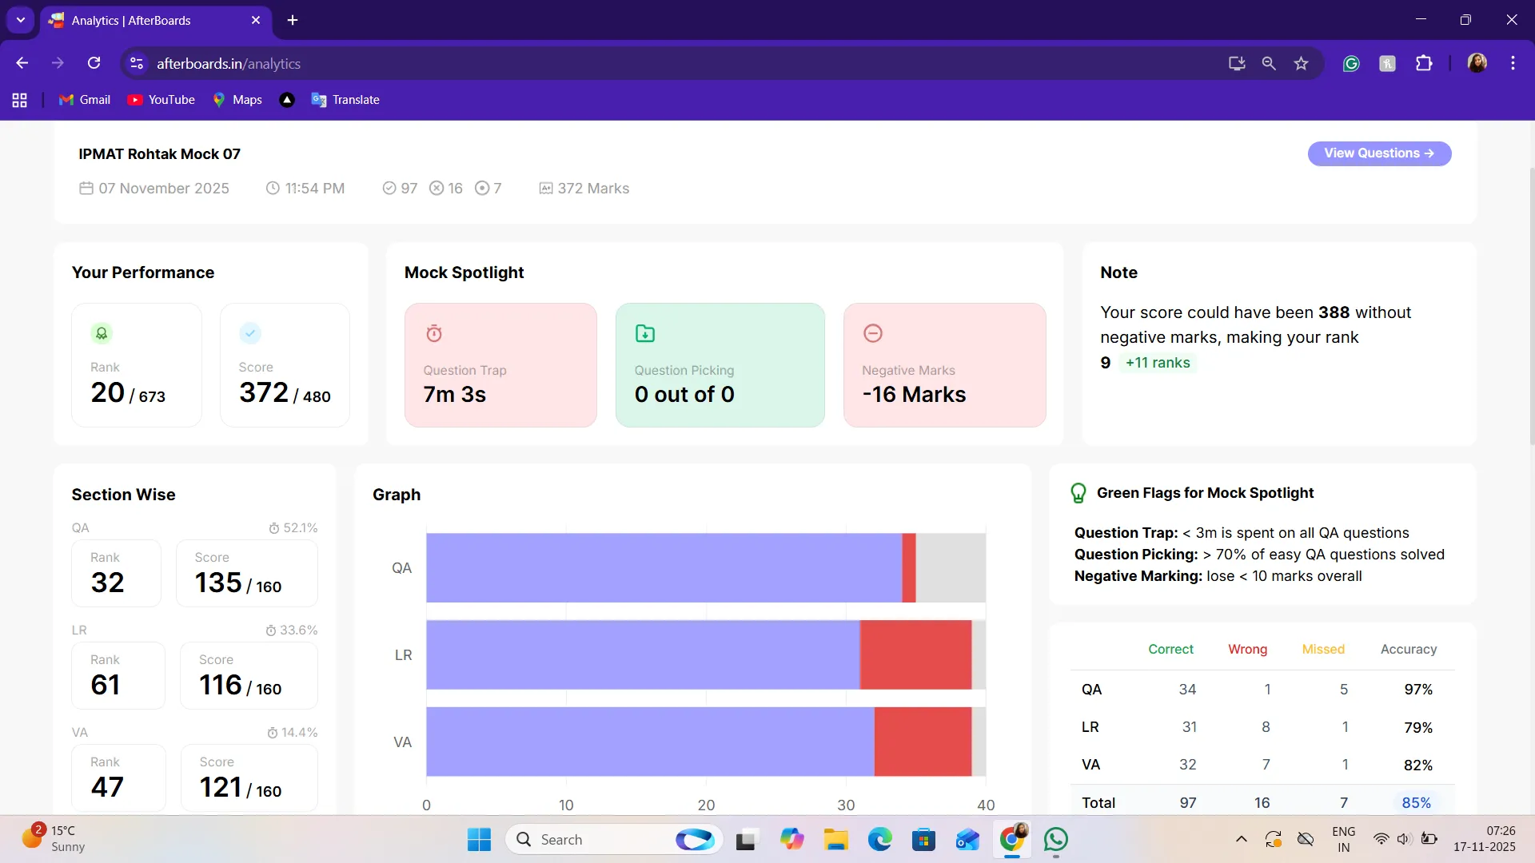Open the Chrome three-dot menu
1535x863 pixels.
(x=1513, y=63)
